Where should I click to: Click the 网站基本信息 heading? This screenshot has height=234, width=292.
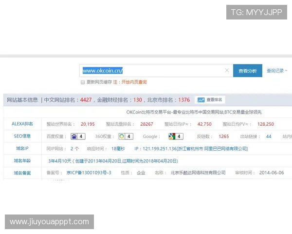22,100
